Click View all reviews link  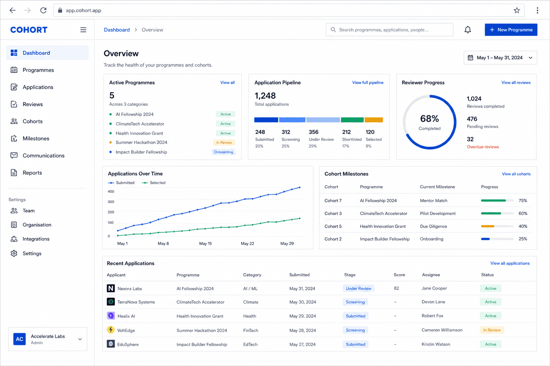tap(516, 83)
